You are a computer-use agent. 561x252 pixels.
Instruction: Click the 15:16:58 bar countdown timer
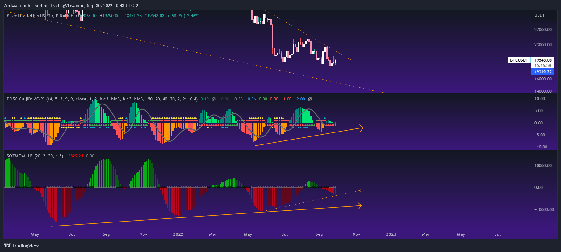(543, 65)
